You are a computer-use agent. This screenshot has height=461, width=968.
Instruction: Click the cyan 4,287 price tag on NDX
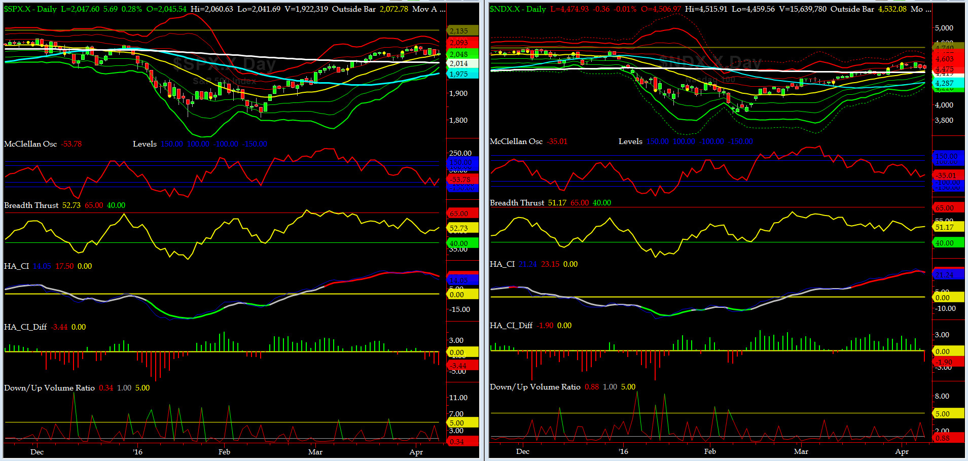pos(948,83)
